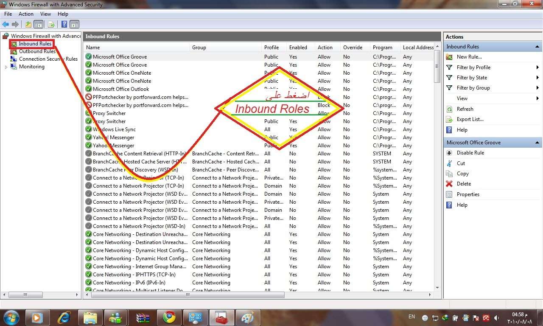Sort by the Name column header
The height and width of the screenshot is (326, 543).
[137, 48]
